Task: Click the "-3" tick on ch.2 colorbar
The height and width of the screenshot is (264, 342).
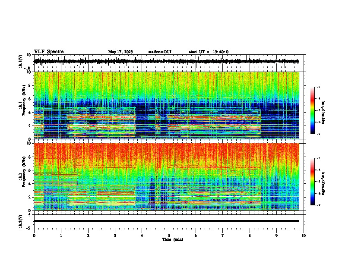Action: point(318,158)
